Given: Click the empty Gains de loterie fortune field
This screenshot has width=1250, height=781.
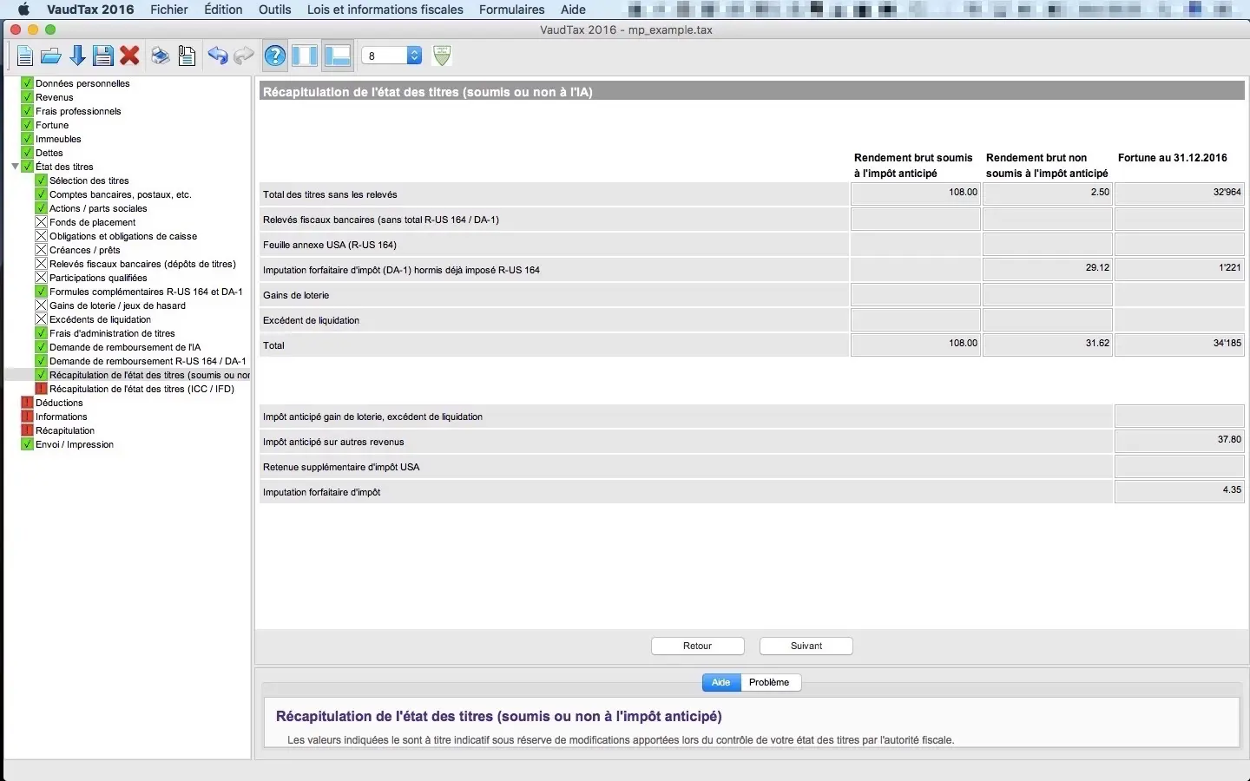Looking at the screenshot, I should coord(1180,294).
